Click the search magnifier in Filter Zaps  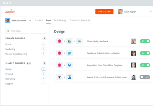[x=8, y=31]
